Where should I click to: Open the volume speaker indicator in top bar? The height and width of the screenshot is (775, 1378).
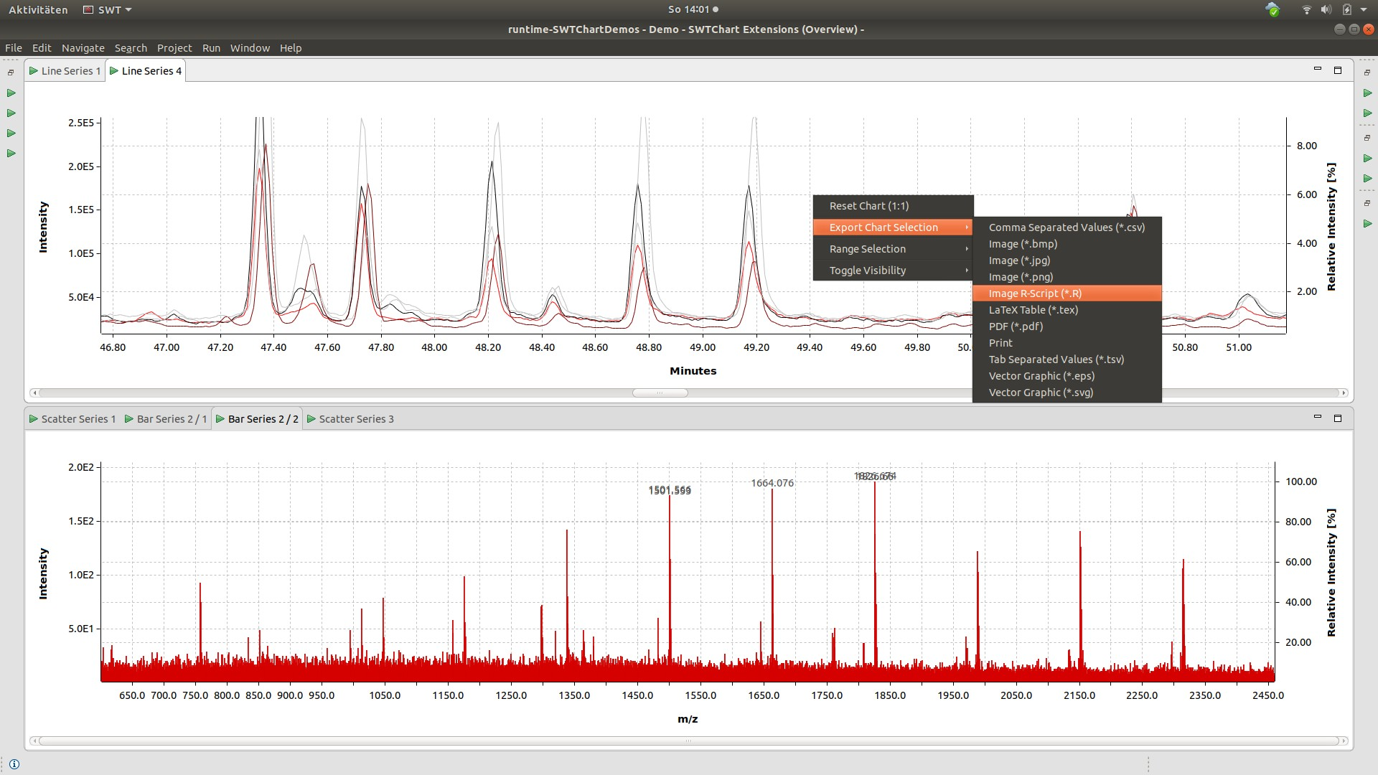[1326, 10]
